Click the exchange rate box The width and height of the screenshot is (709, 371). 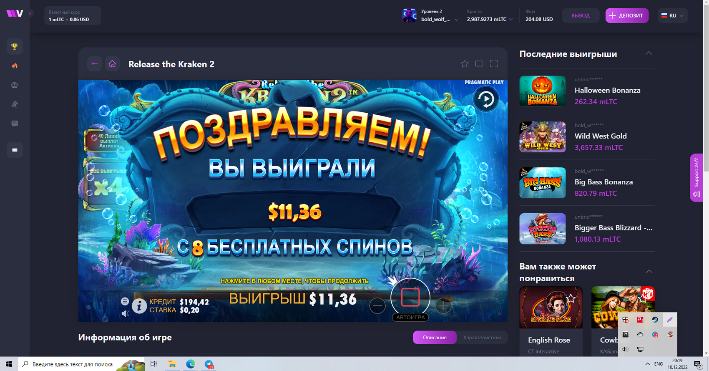(73, 15)
